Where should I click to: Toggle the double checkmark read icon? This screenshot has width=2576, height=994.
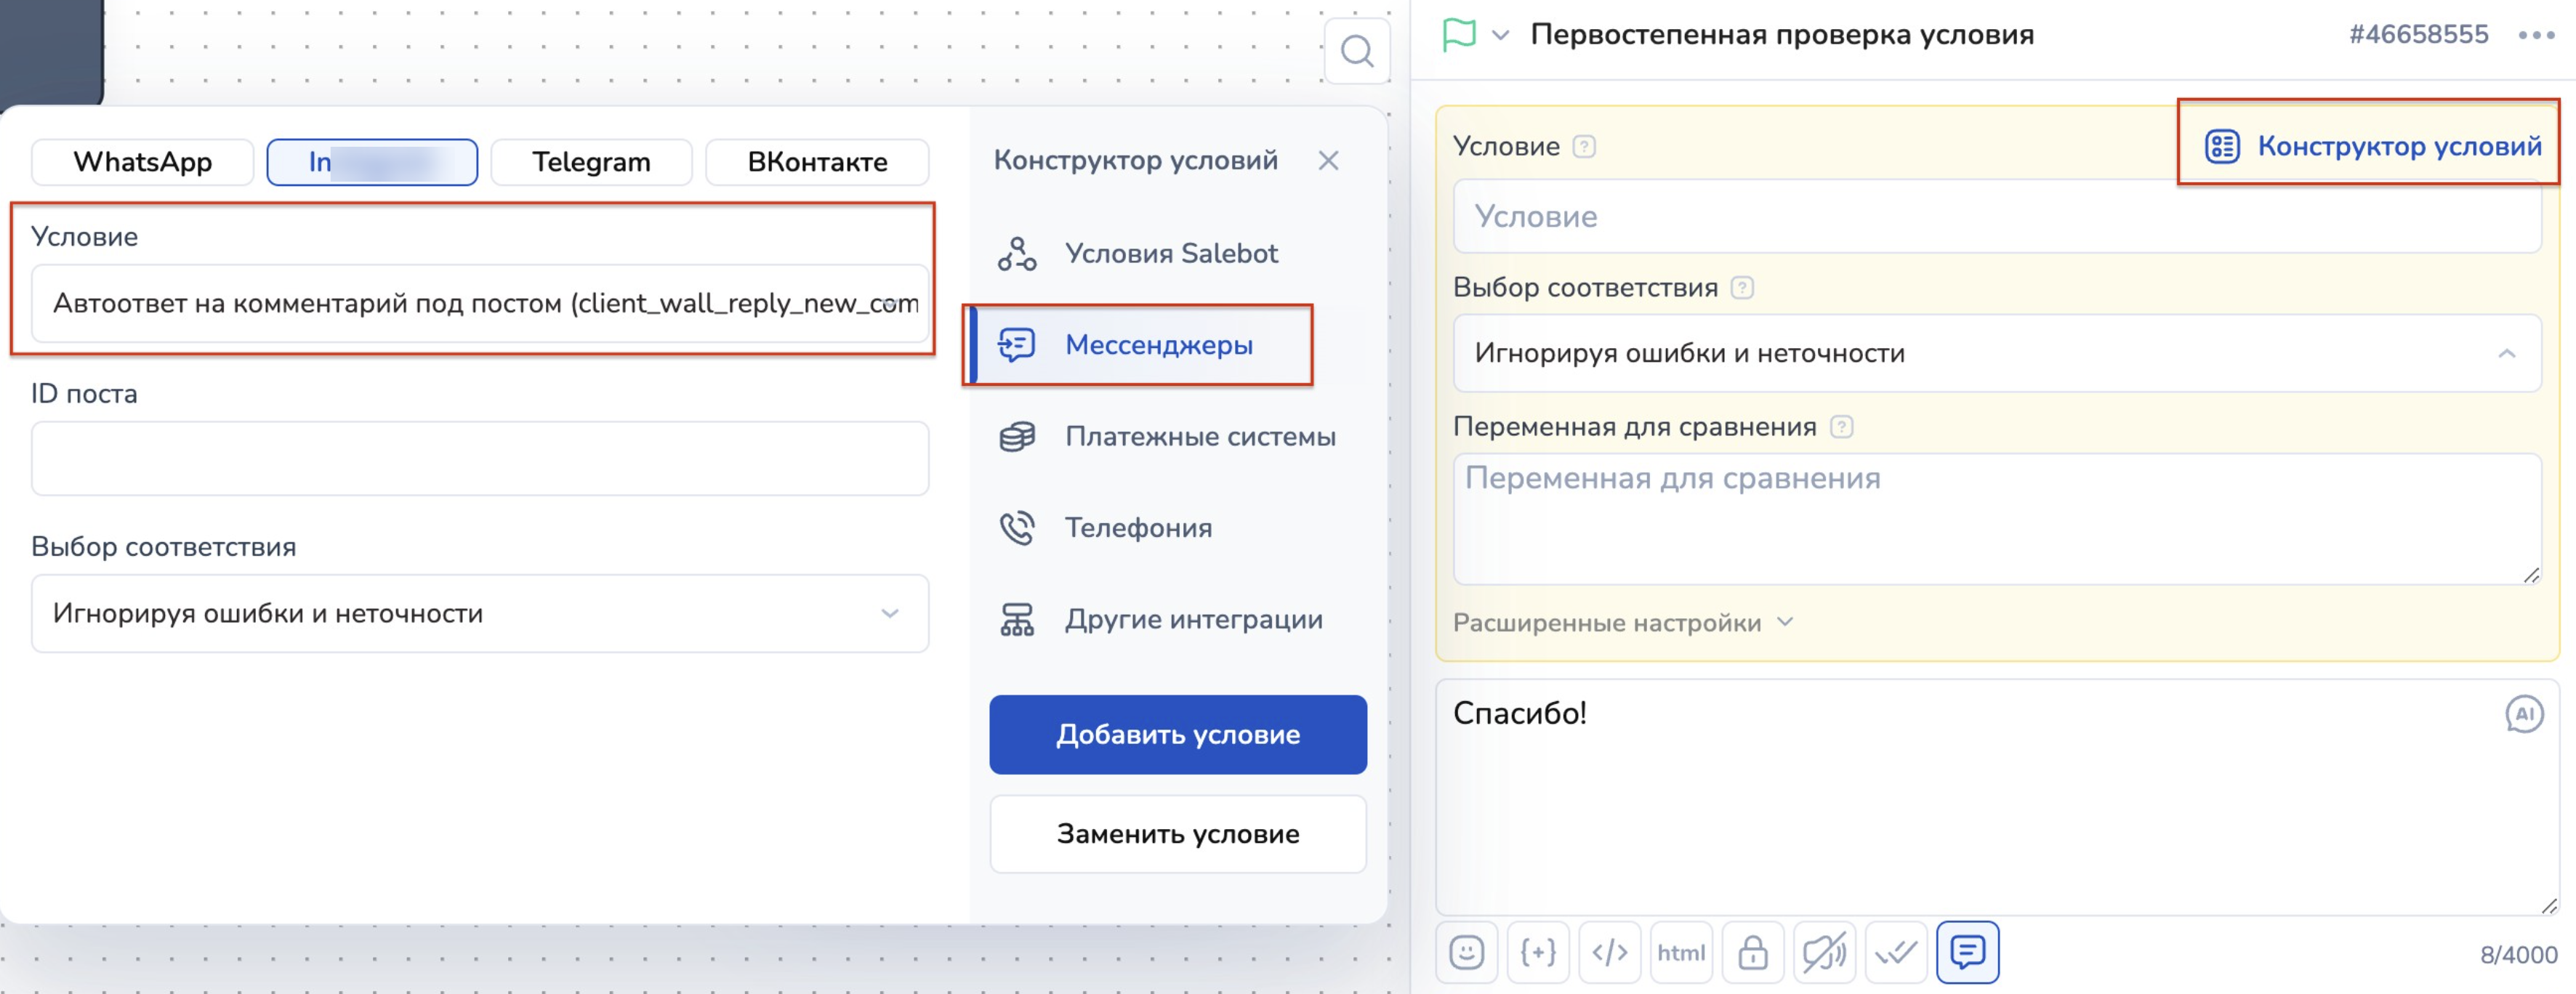tap(1896, 952)
